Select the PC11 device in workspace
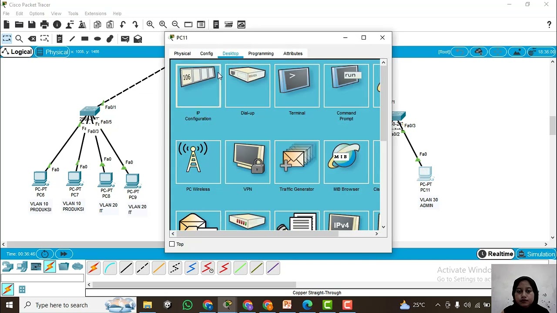 tap(425, 173)
